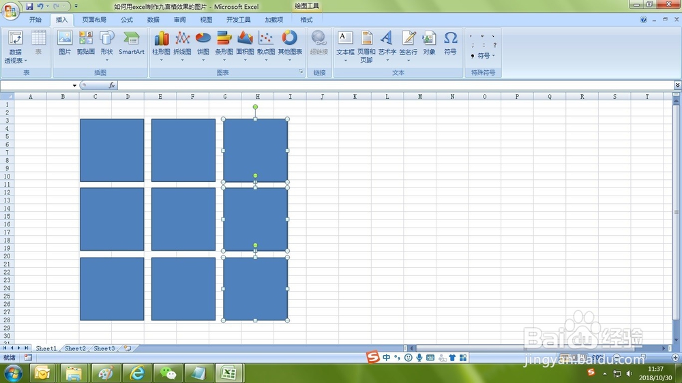The image size is (682, 383).
Task: Click the volume tray icon
Action: pos(629,373)
